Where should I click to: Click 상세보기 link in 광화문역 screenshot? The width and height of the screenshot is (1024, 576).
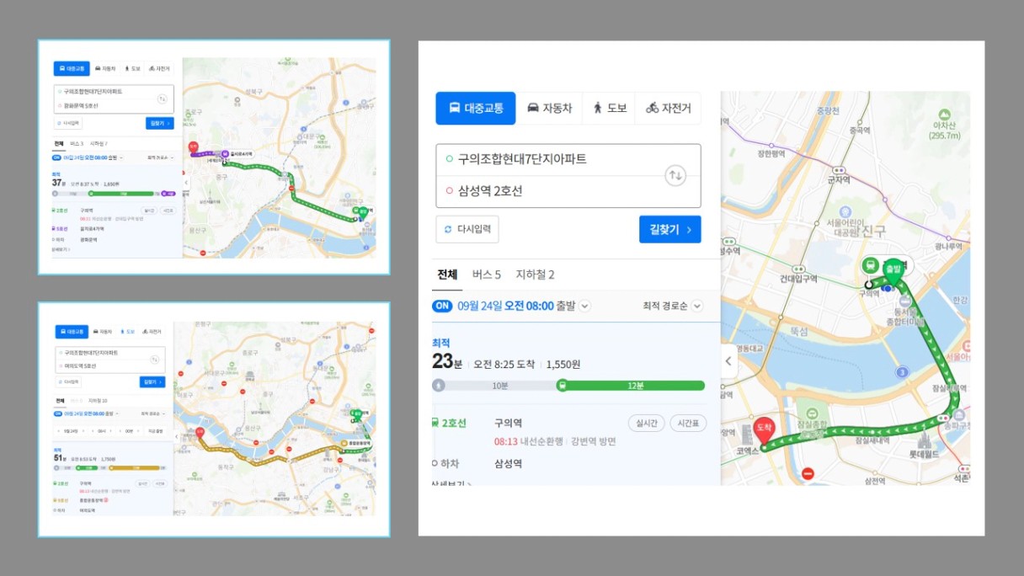61,248
